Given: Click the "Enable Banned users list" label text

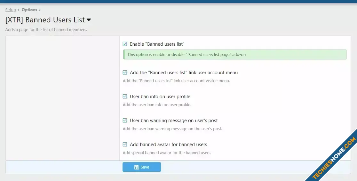Looking at the screenshot, I should [x=157, y=44].
